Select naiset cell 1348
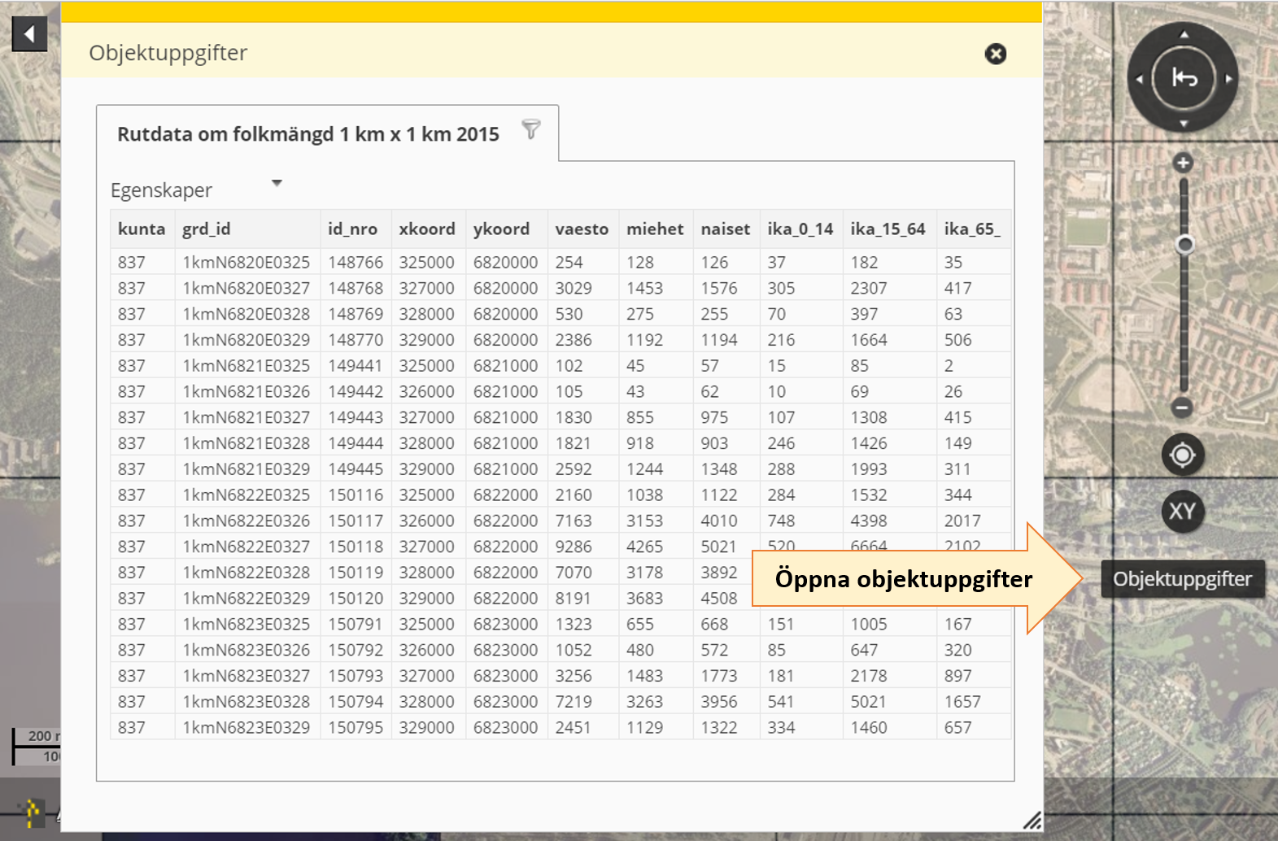 coord(726,469)
